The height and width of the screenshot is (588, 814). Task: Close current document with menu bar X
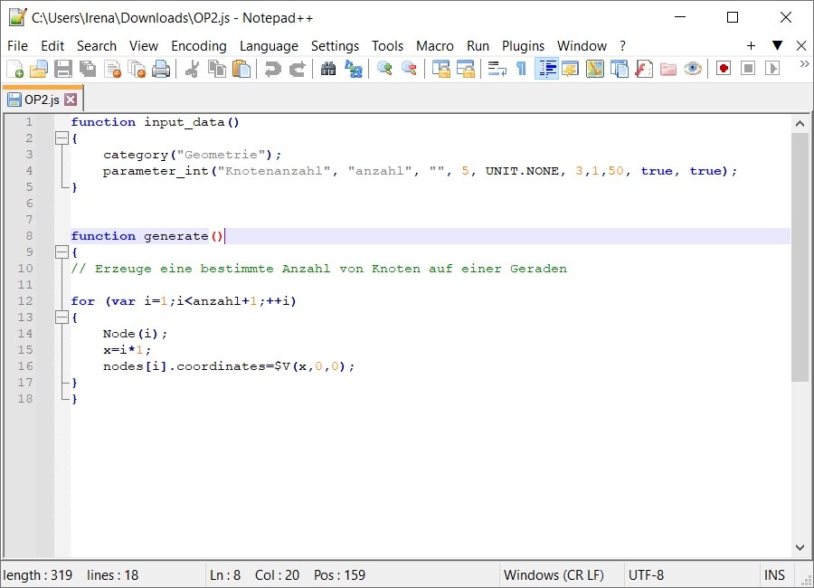(x=801, y=46)
